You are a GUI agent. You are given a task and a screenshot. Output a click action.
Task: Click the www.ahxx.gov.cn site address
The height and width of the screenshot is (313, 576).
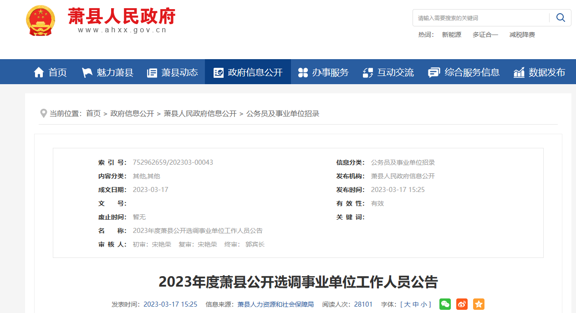click(x=122, y=30)
